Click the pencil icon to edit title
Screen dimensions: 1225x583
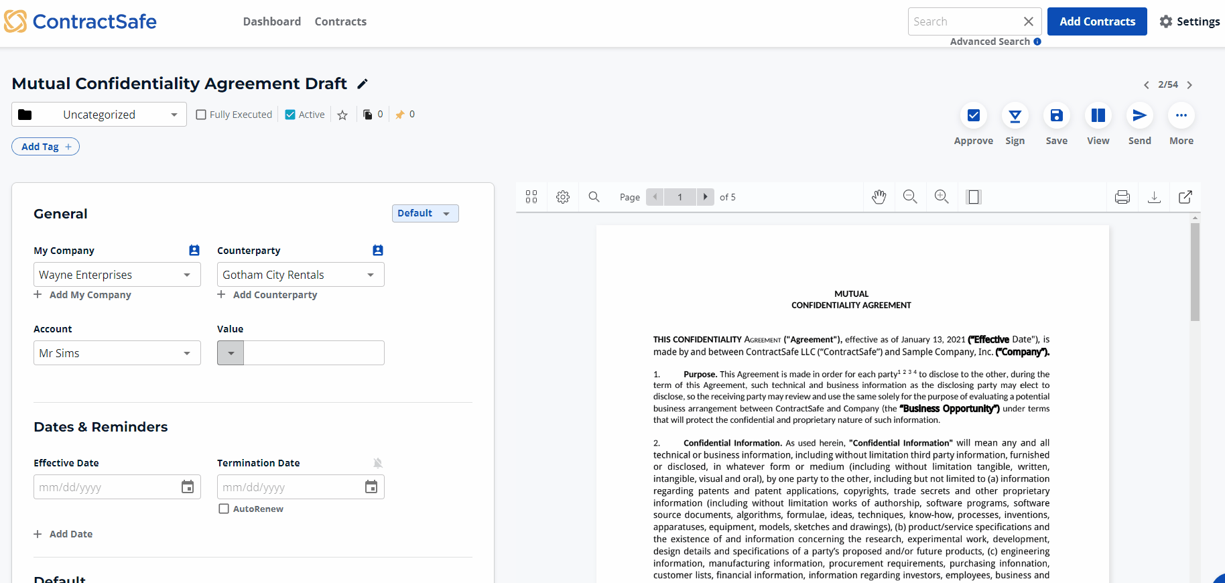(x=363, y=84)
